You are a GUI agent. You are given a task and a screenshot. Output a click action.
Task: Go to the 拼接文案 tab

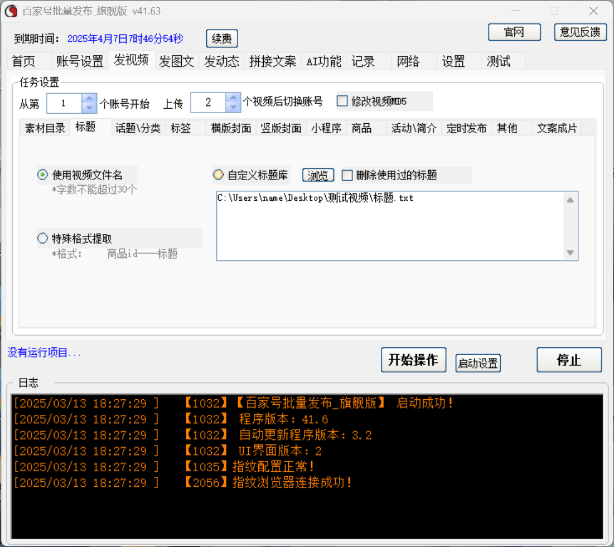(273, 61)
